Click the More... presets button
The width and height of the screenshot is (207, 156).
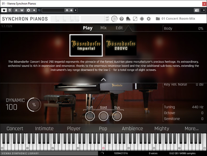pos(191,129)
